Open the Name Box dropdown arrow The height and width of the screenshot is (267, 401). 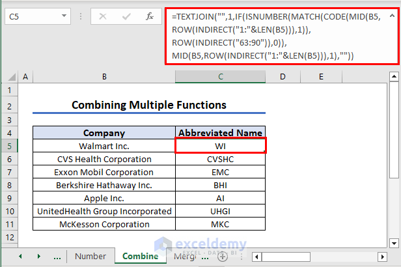coord(64,16)
